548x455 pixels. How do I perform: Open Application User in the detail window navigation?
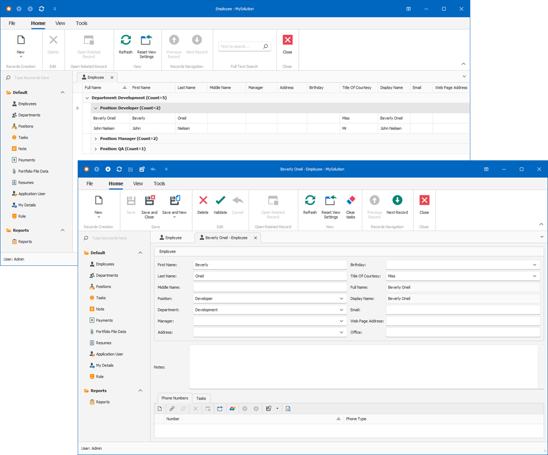point(106,354)
